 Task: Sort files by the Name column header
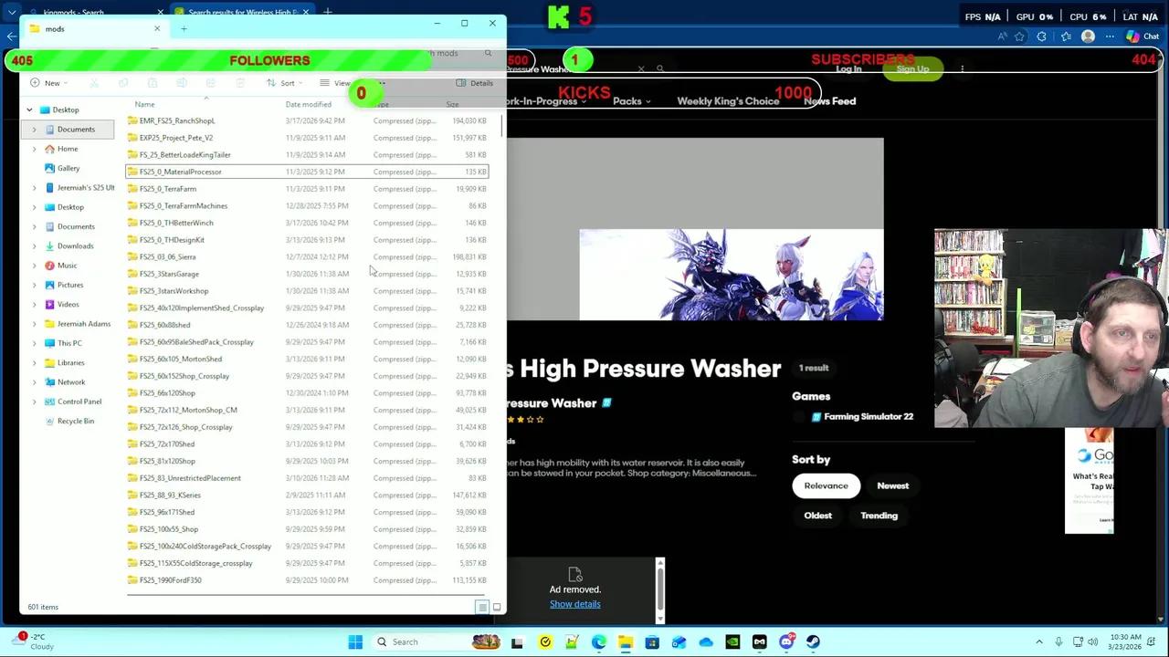coord(144,105)
